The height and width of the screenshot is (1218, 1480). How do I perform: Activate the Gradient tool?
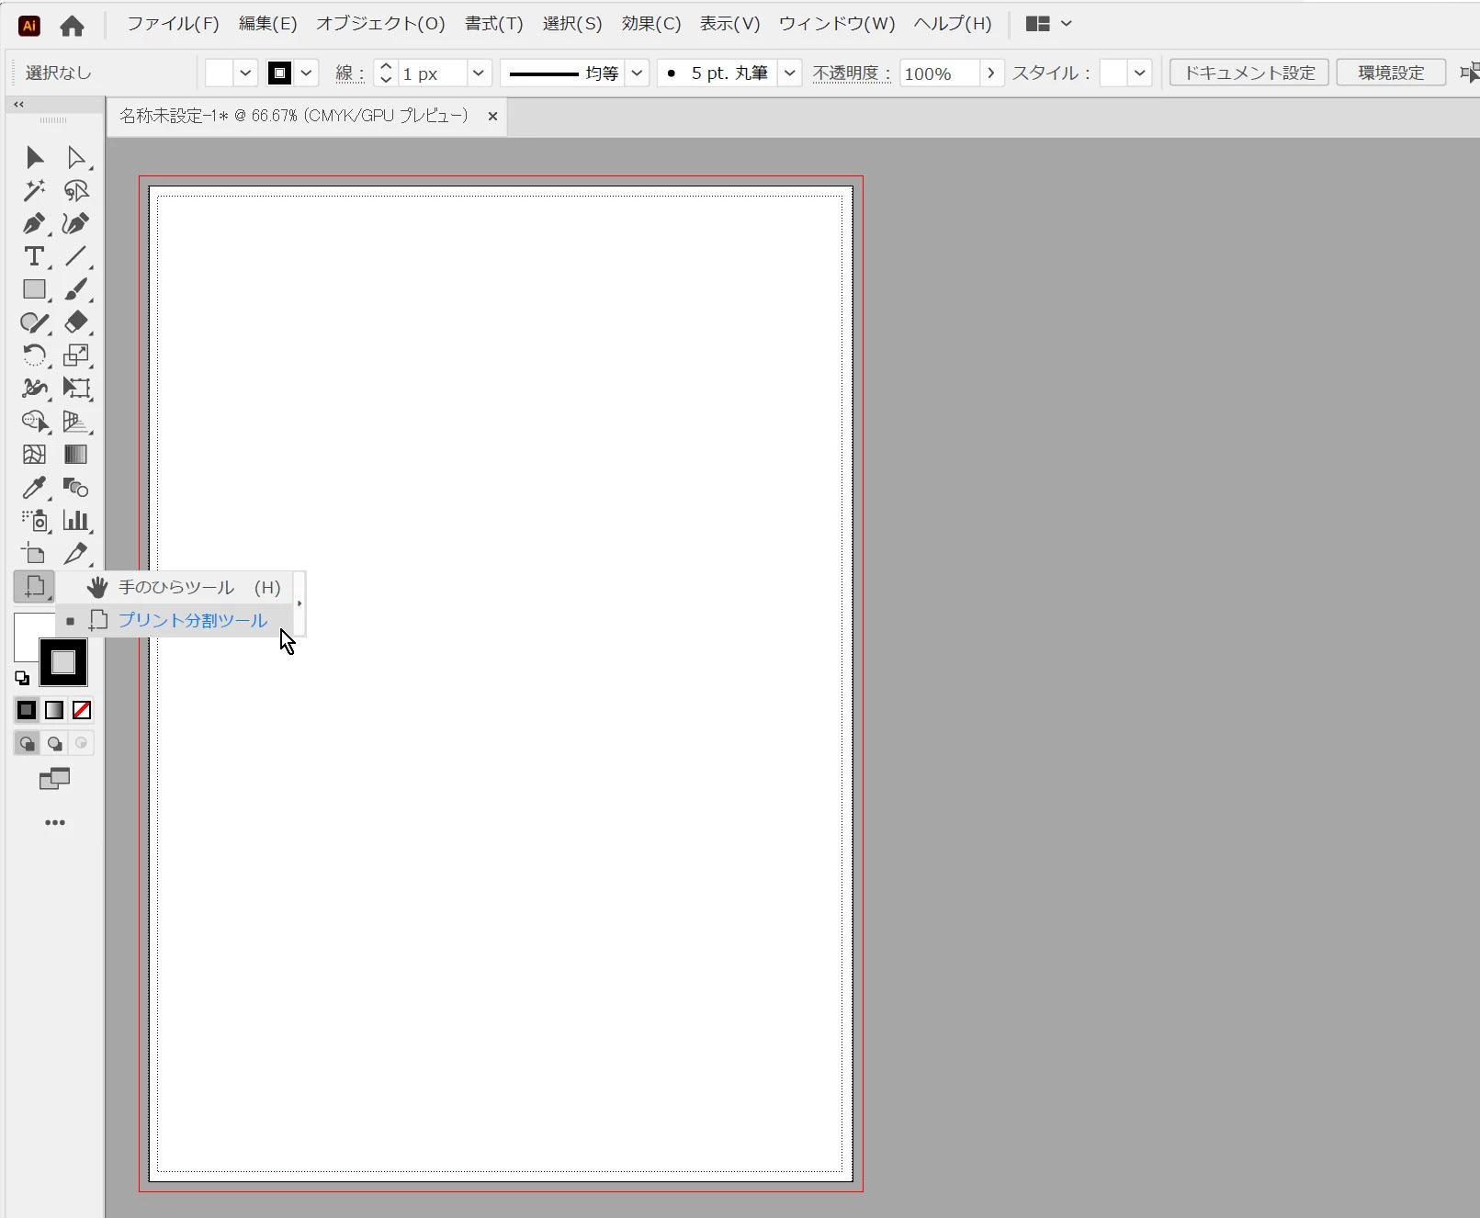76,455
